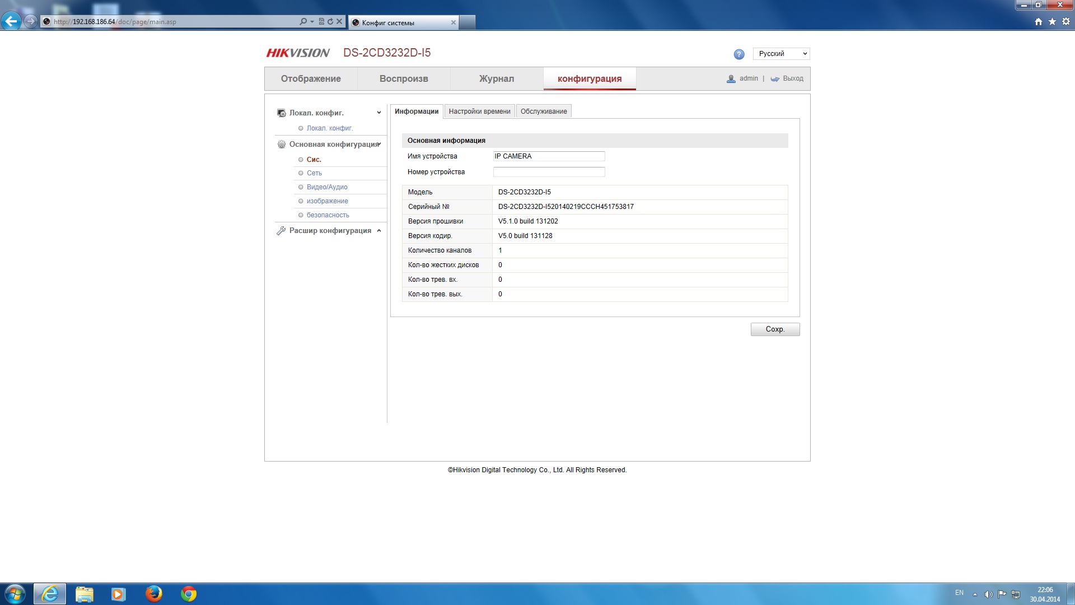The width and height of the screenshot is (1075, 605).
Task: Expand the Расшир конфигурация section
Action: coord(379,231)
